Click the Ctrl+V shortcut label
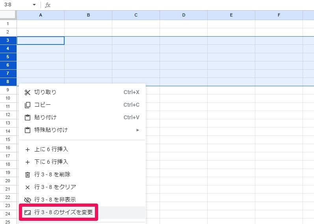This screenshot has height=224, width=314. (131, 117)
